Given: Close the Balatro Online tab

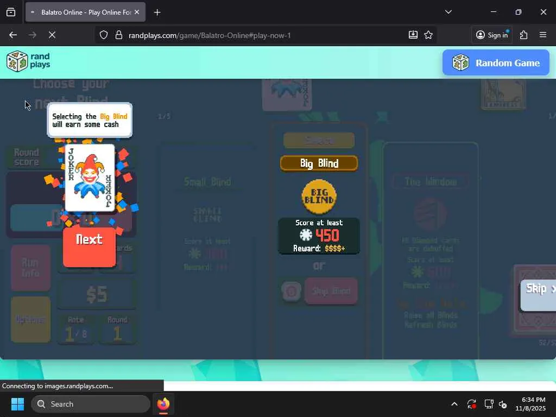Looking at the screenshot, I should 137,12.
